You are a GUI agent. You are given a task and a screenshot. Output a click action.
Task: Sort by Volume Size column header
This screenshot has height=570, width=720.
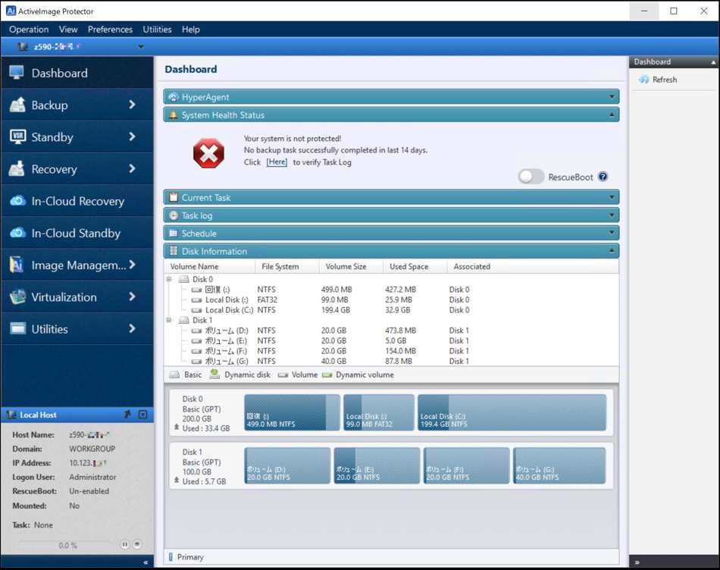351,266
